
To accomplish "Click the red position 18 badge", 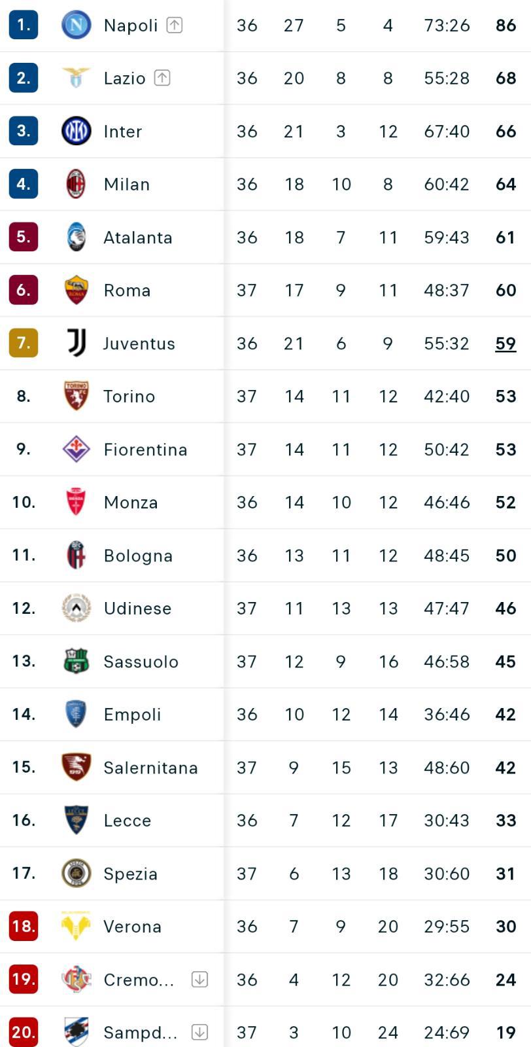I will [x=24, y=926].
